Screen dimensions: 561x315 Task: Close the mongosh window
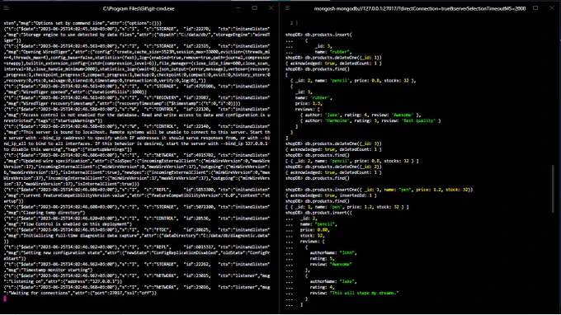point(552,8)
